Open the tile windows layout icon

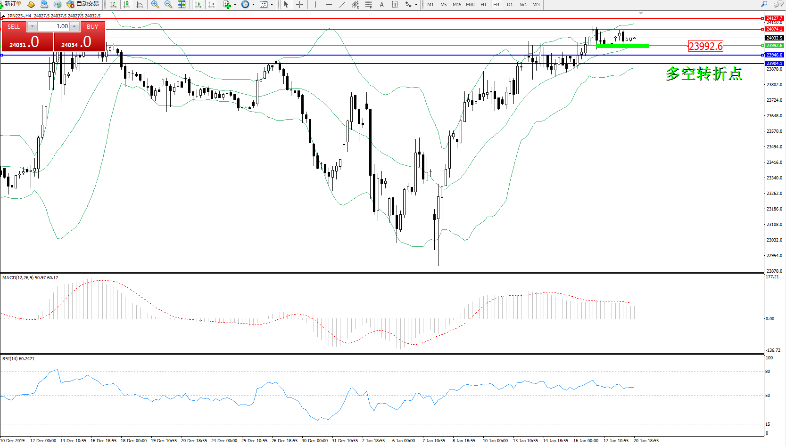point(182,4)
